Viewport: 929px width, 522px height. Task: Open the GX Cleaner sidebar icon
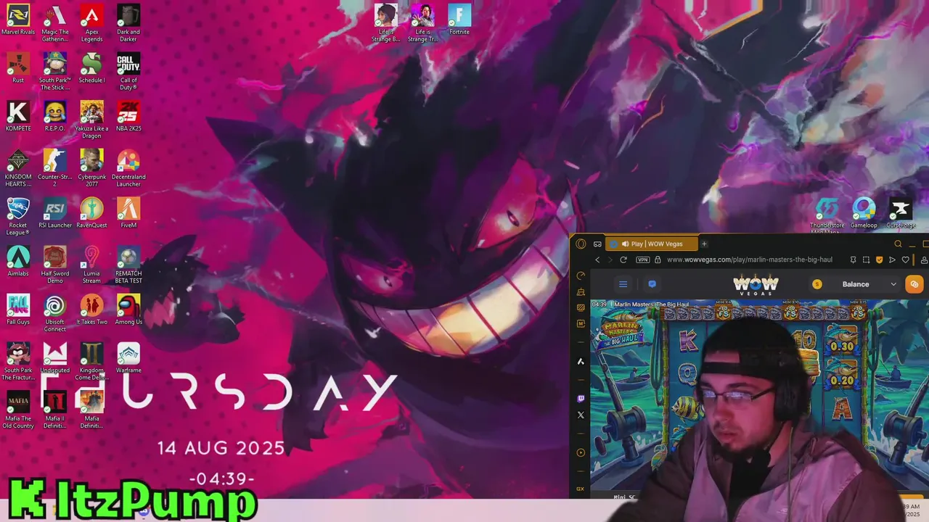(x=580, y=292)
